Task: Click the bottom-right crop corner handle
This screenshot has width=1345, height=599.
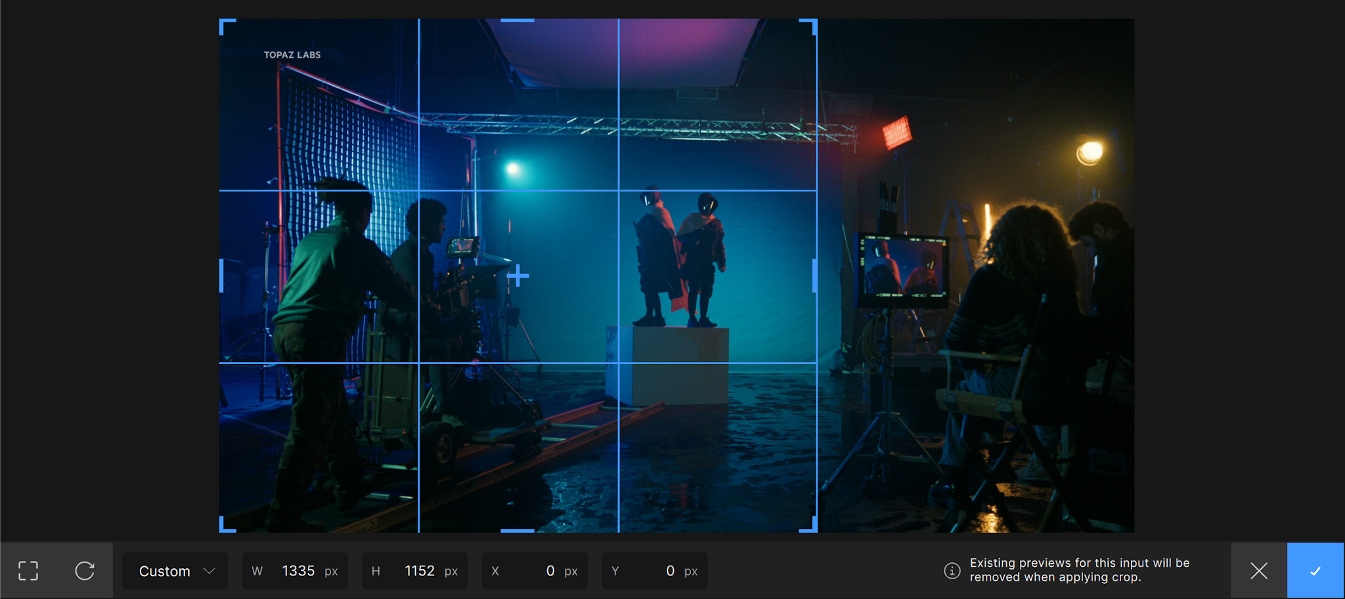Action: (809, 524)
